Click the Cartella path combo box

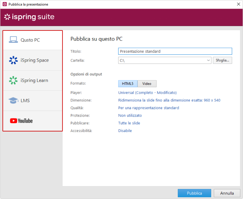(x=165, y=60)
